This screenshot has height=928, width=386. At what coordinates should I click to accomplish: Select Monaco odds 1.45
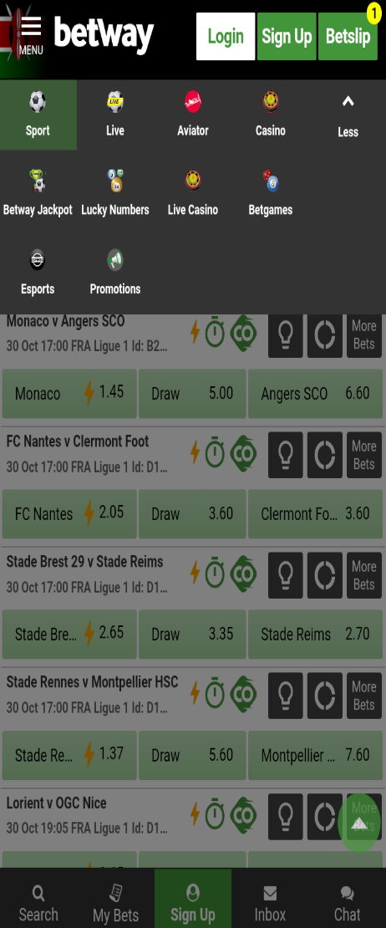pyautogui.click(x=69, y=394)
